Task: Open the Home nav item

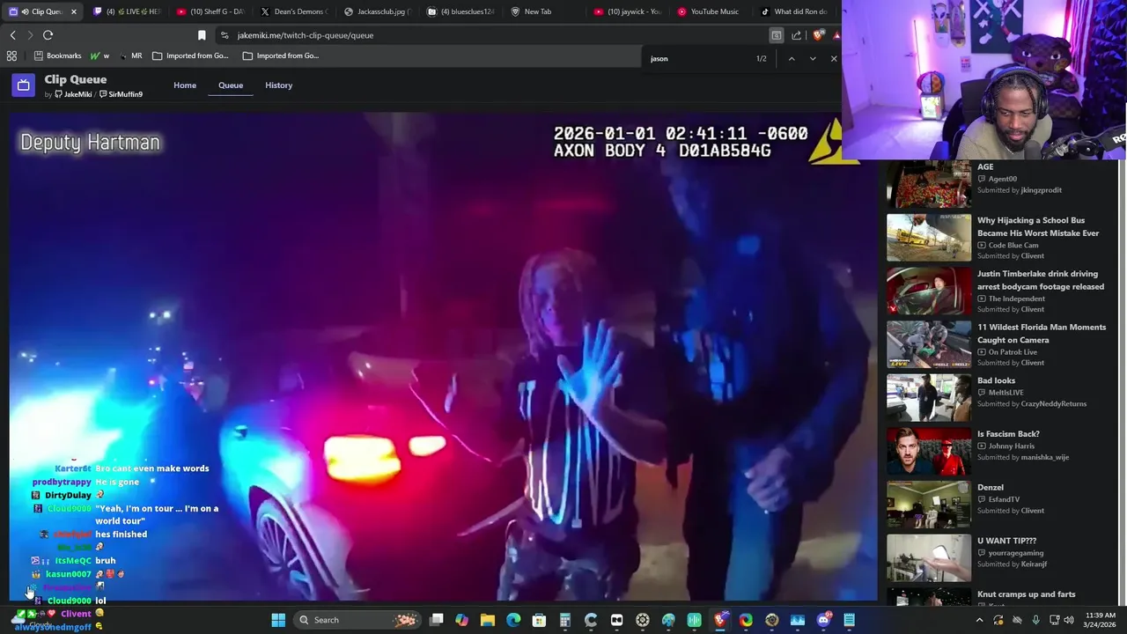Action: point(185,85)
